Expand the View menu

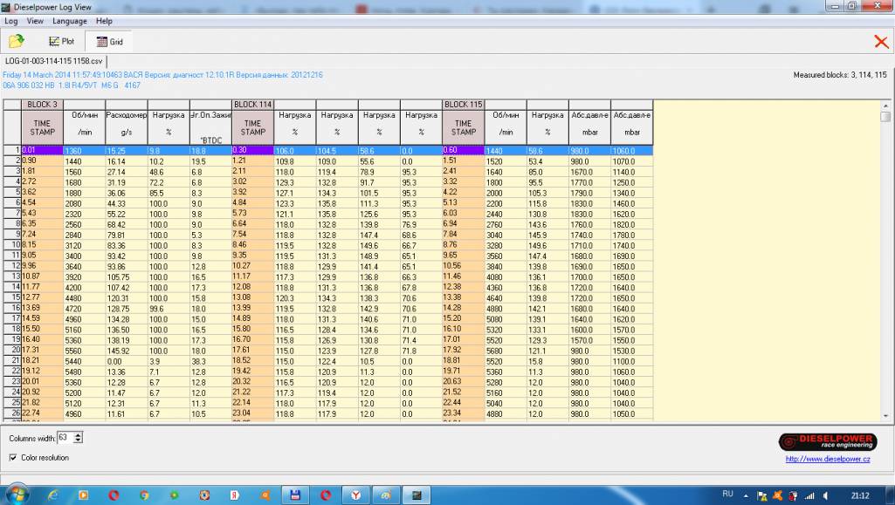[x=35, y=20]
